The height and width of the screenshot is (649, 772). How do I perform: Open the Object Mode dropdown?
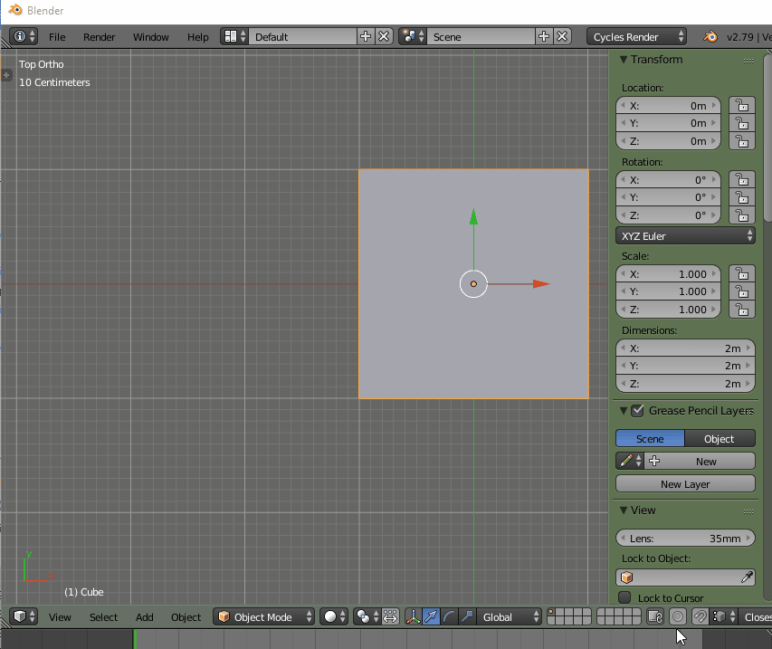pyautogui.click(x=263, y=616)
